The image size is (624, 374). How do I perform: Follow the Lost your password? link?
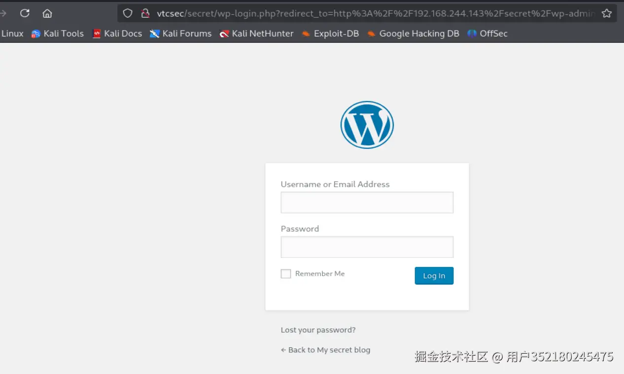[x=318, y=330]
